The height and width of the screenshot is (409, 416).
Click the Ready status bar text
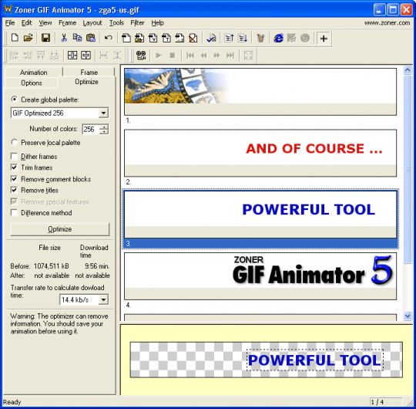pos(12,402)
